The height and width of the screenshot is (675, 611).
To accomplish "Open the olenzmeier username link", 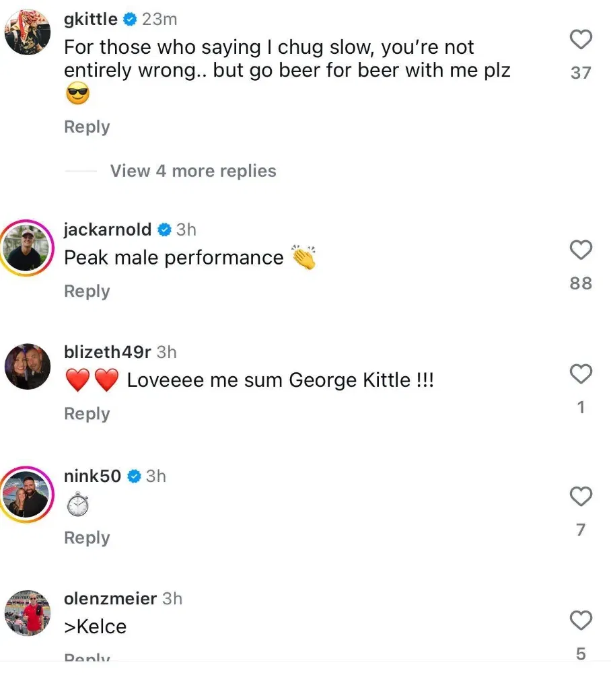I will pos(110,598).
